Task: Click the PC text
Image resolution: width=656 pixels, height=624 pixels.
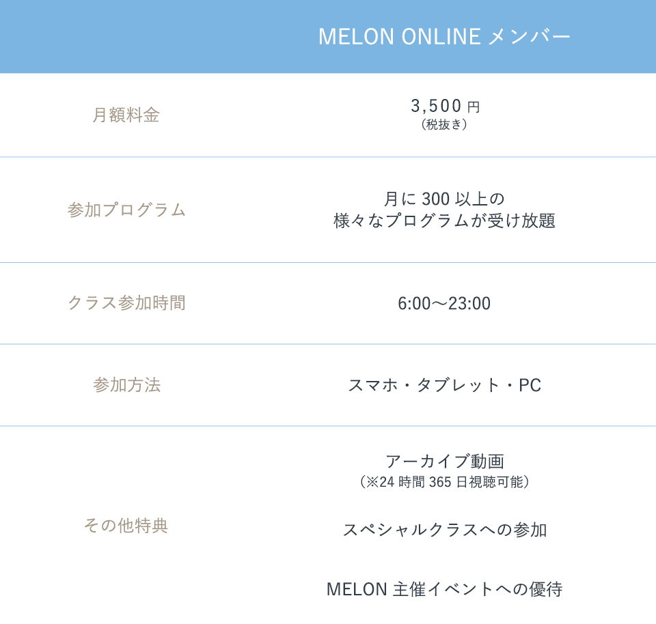Action: coord(530,386)
